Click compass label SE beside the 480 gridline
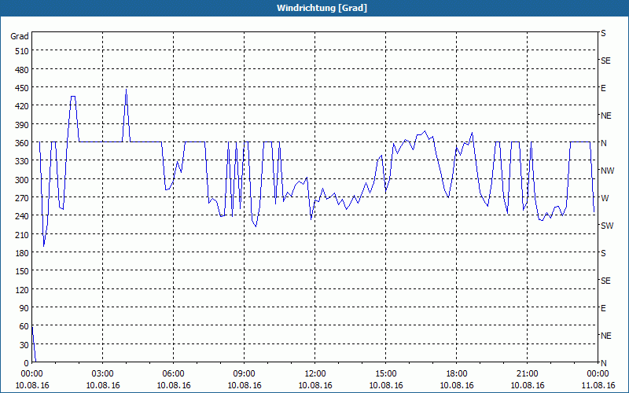 [605, 61]
